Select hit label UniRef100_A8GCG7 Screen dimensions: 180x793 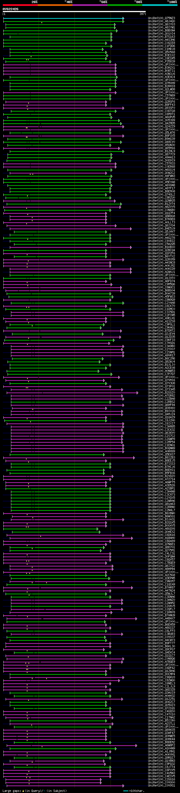161,628
